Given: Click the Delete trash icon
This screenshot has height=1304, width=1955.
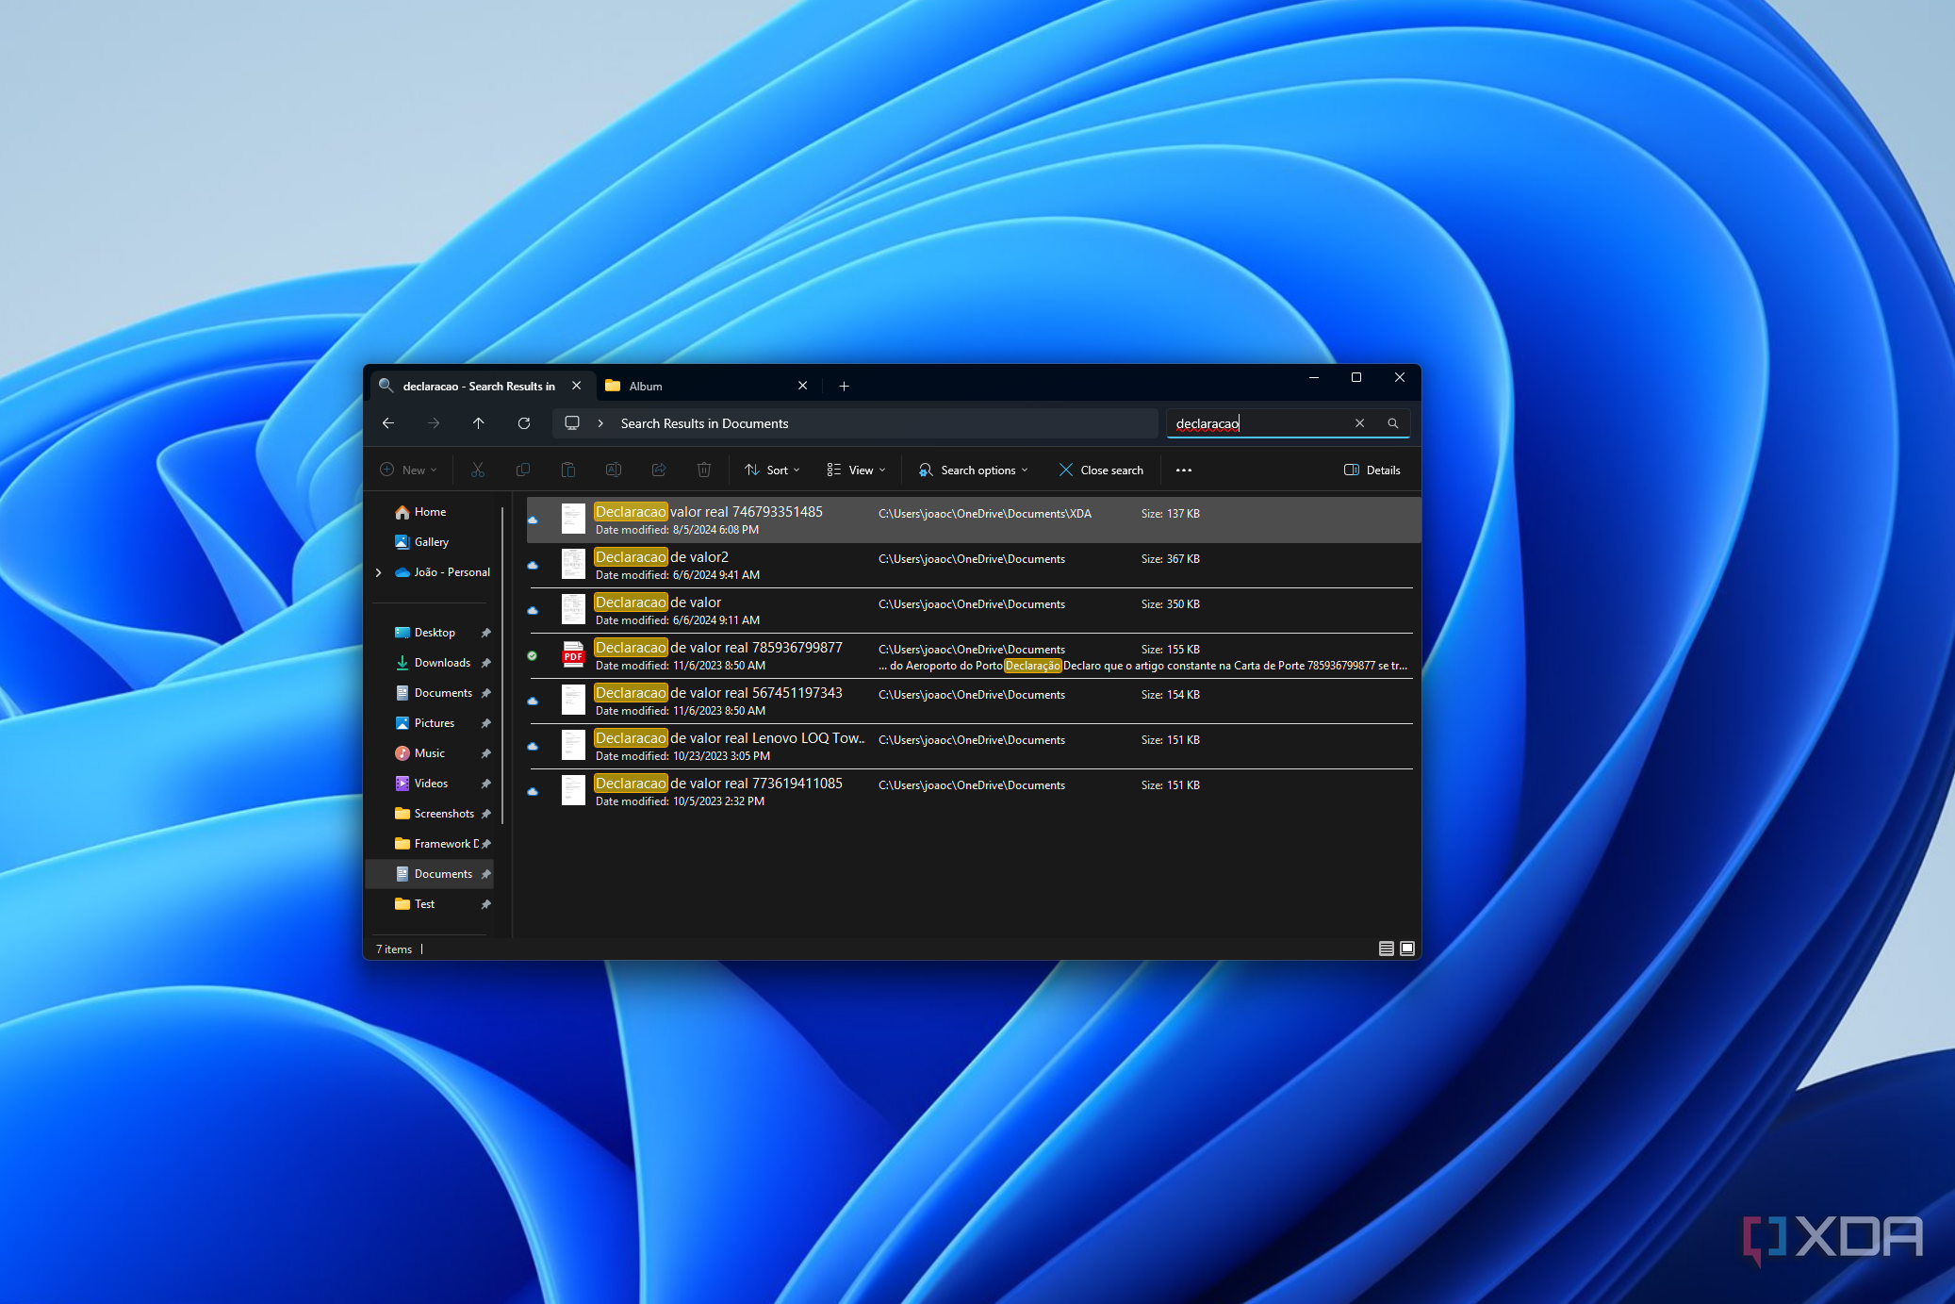Looking at the screenshot, I should [x=704, y=470].
